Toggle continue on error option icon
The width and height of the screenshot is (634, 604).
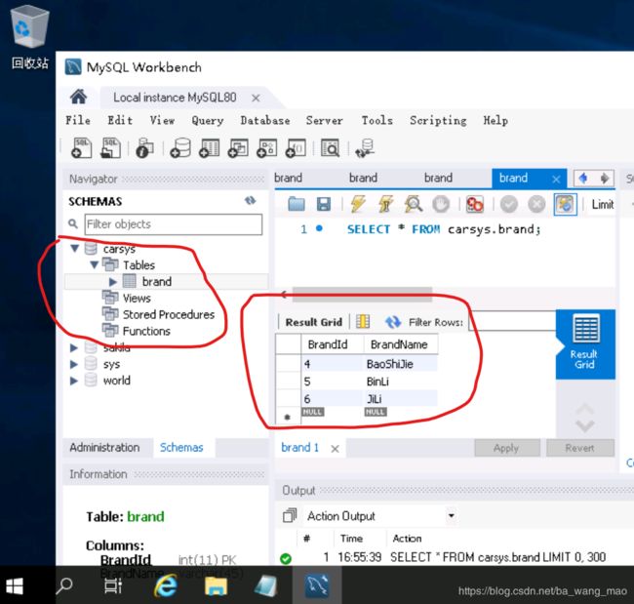(475, 204)
